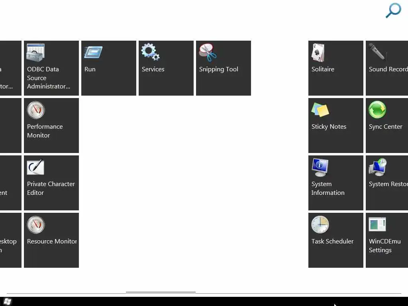Open WinCDEmu Settings icon
The height and width of the screenshot is (306, 408).
pos(377,224)
